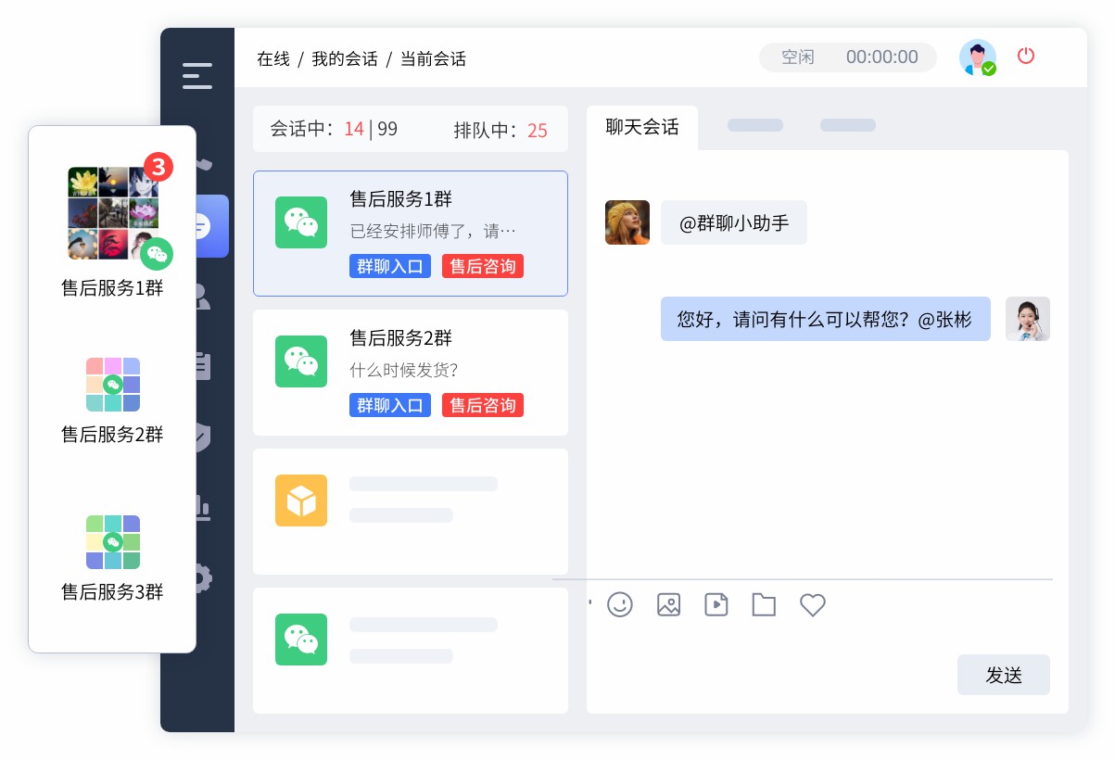The image size is (1115, 760).
Task: Click the 售后咨询 tag on 售后服务1群
Action: 482,267
